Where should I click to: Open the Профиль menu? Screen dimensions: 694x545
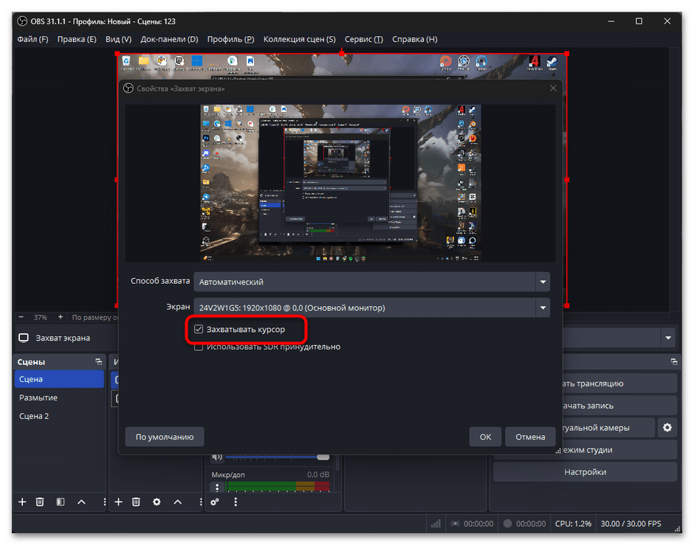(230, 39)
